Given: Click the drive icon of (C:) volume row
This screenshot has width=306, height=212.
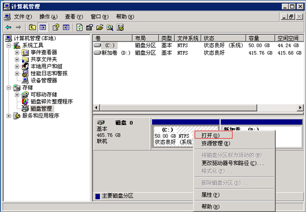Looking at the screenshot, I should coord(97,46).
